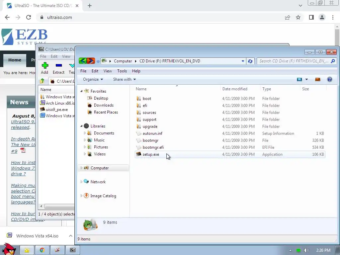
Task: Click the Extract button in 7-Zip
Action: pyautogui.click(x=58, y=68)
